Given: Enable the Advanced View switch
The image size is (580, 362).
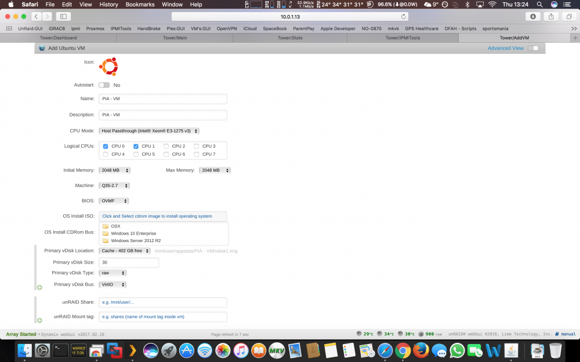Looking at the screenshot, I should pos(533,48).
